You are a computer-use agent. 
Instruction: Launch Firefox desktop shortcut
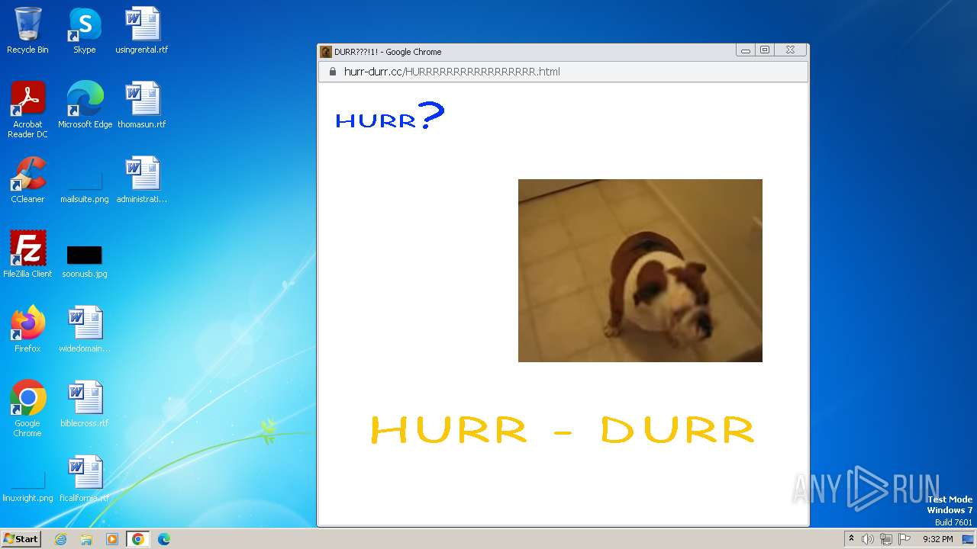tap(27, 329)
